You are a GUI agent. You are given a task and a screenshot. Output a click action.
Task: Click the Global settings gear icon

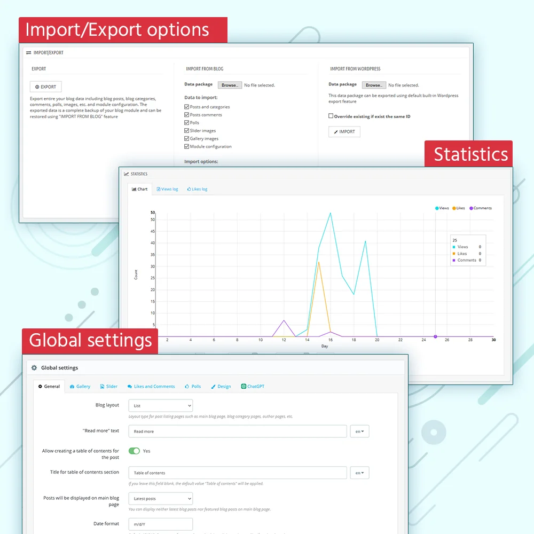34,367
